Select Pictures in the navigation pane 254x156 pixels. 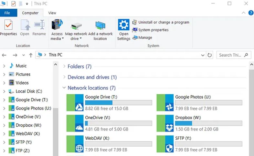pos(23,74)
